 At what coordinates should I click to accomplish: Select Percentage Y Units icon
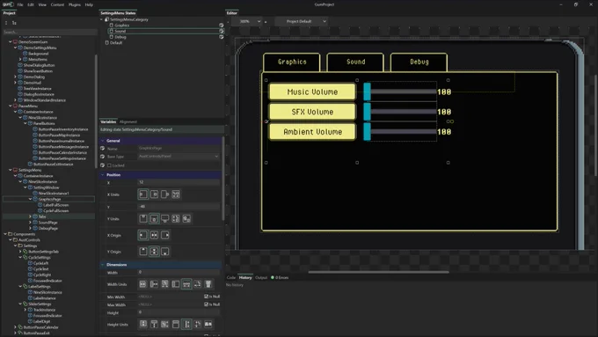coord(175,219)
